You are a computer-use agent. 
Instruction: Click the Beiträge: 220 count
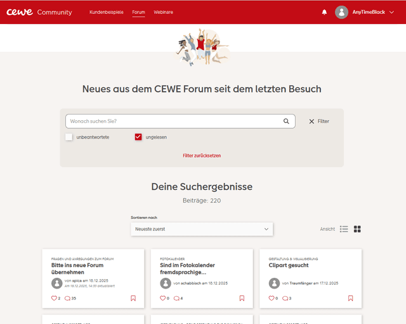tap(202, 201)
